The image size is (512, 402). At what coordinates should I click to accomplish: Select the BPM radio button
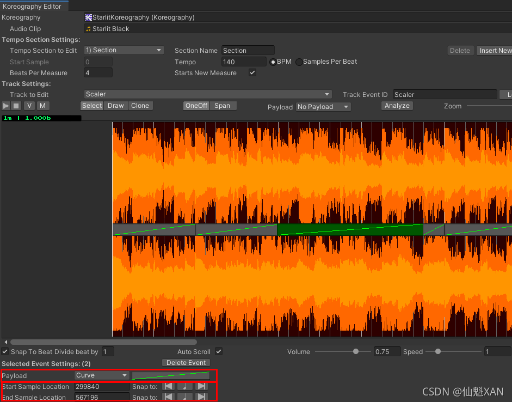tap(273, 62)
